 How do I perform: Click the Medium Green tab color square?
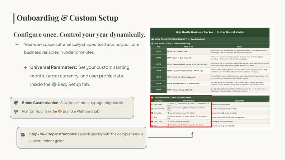(x=152, y=109)
